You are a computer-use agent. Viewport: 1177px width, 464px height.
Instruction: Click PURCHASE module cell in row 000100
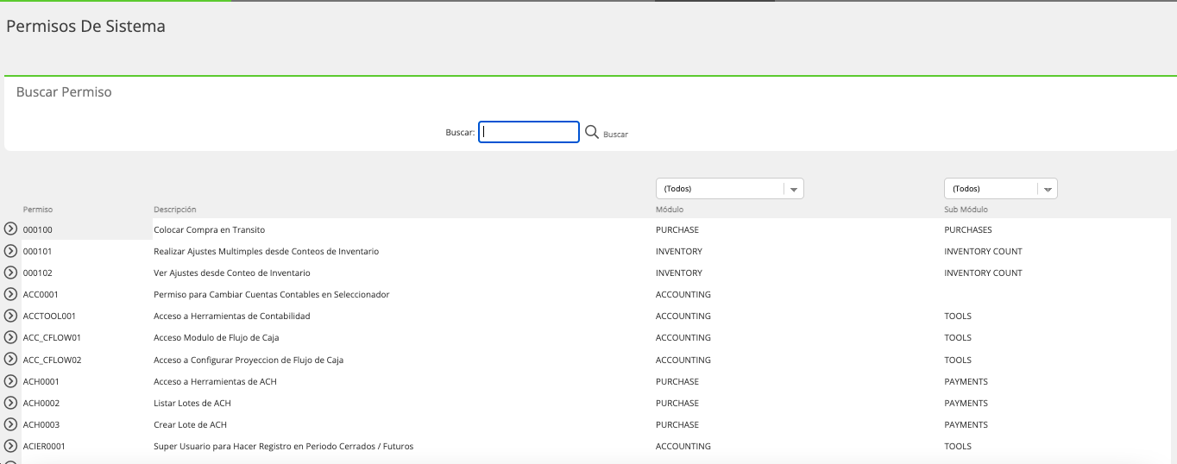tap(677, 230)
